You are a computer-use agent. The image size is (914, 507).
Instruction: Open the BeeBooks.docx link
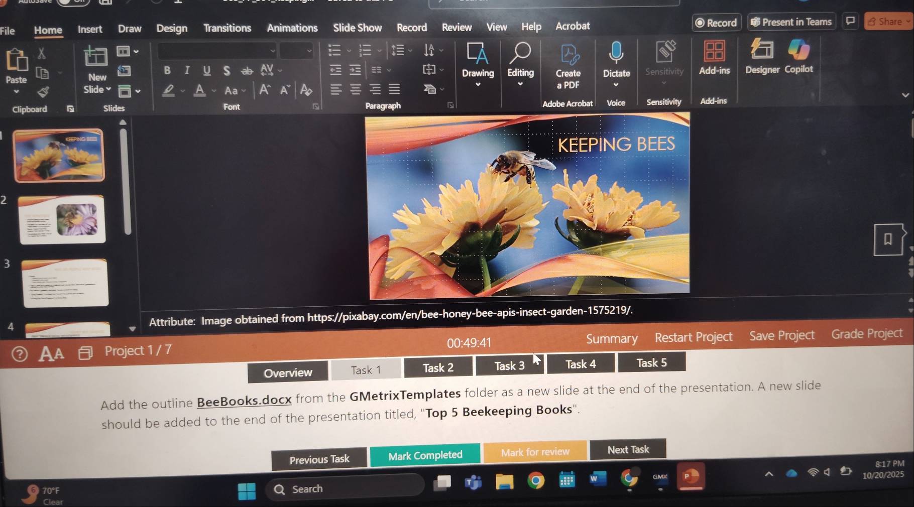click(x=244, y=401)
